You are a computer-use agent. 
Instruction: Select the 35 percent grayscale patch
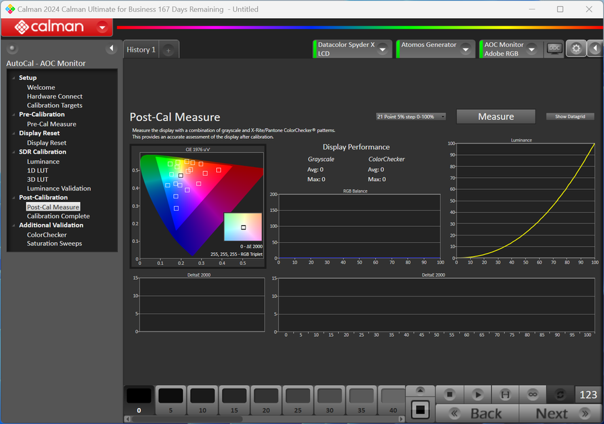pos(361,401)
